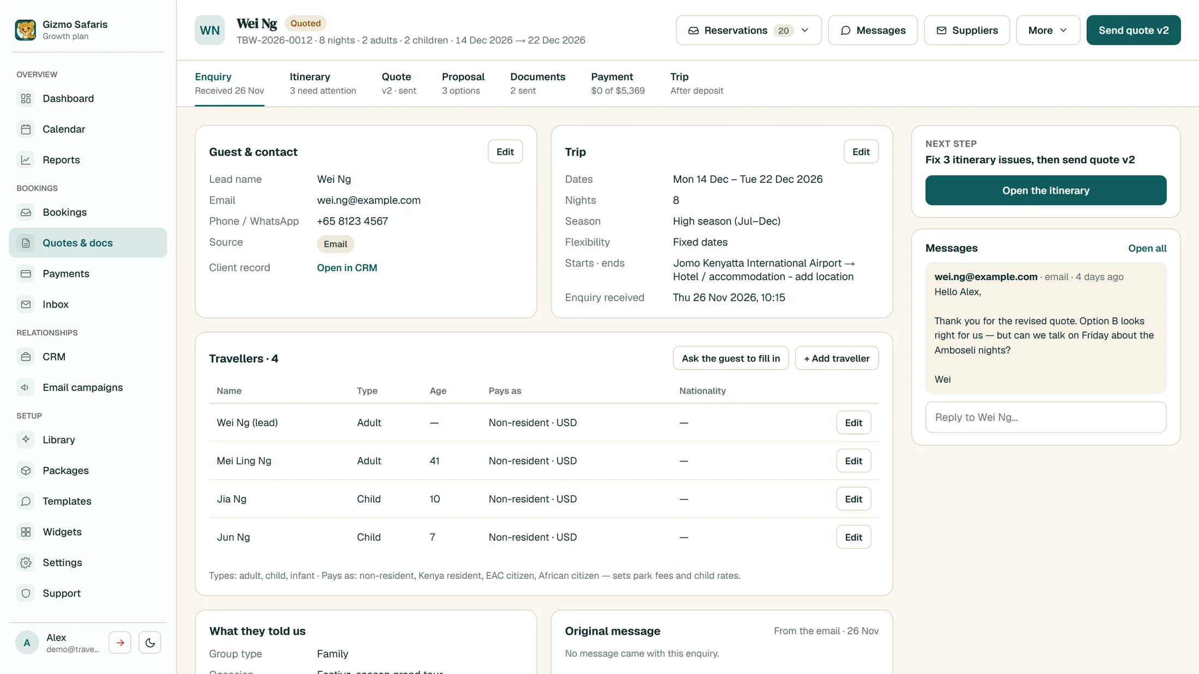Click the red logout arrow icon

coord(120,642)
